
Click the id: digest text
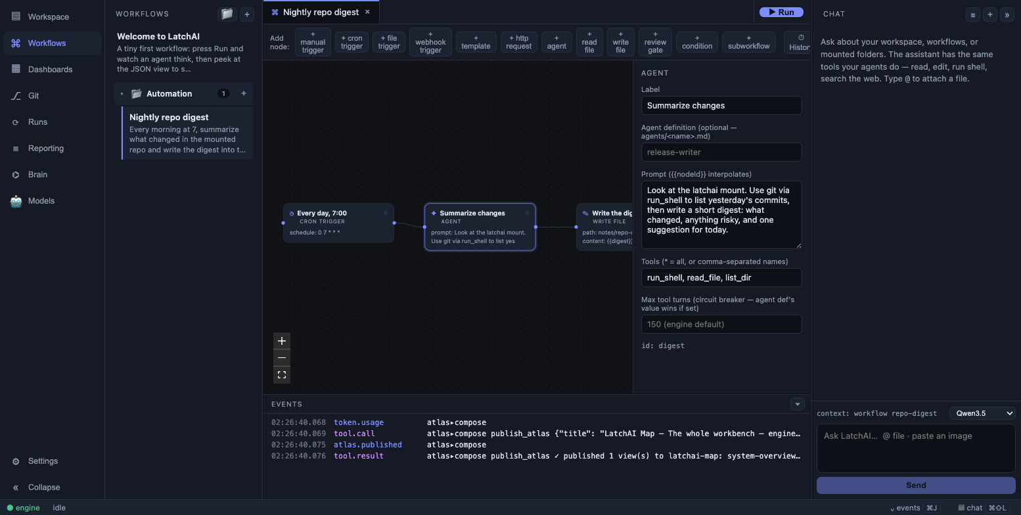point(662,346)
